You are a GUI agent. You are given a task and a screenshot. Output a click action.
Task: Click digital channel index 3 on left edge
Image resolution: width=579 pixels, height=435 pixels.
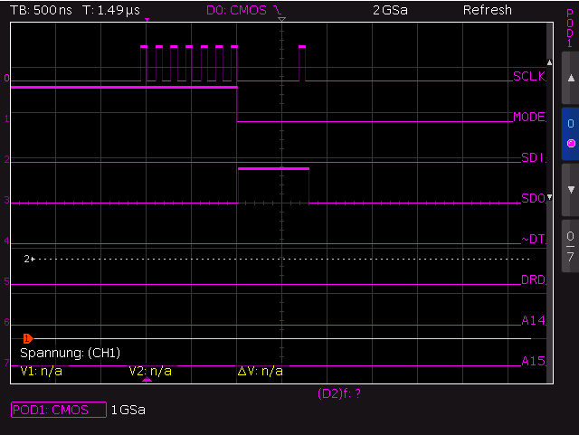[6, 200]
